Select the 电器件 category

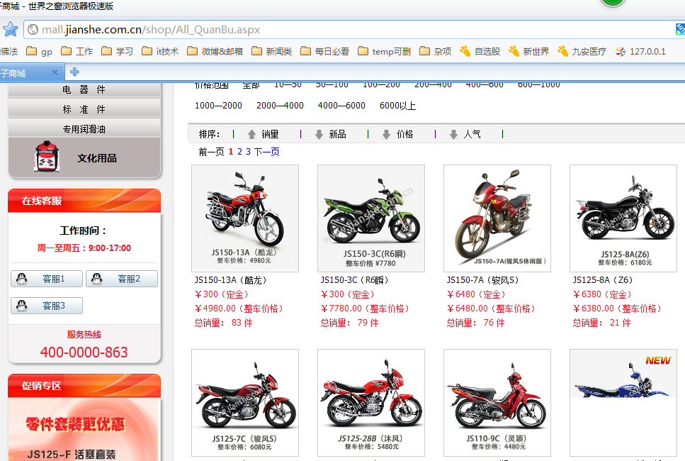(x=84, y=89)
